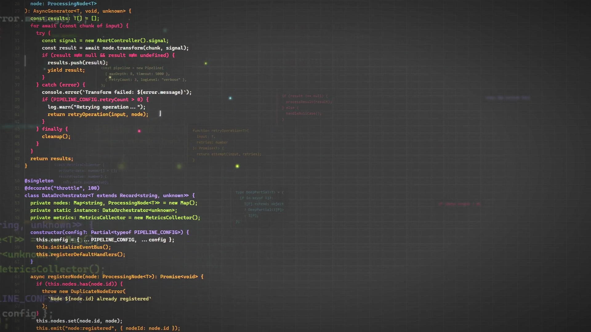The image size is (591, 332).
Task: Click the log.warn 'Retrying operation' line
Action: click(97, 107)
